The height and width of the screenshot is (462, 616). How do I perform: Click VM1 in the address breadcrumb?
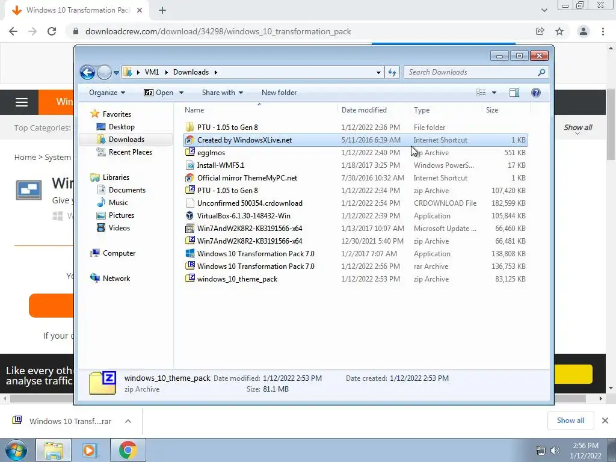point(152,72)
